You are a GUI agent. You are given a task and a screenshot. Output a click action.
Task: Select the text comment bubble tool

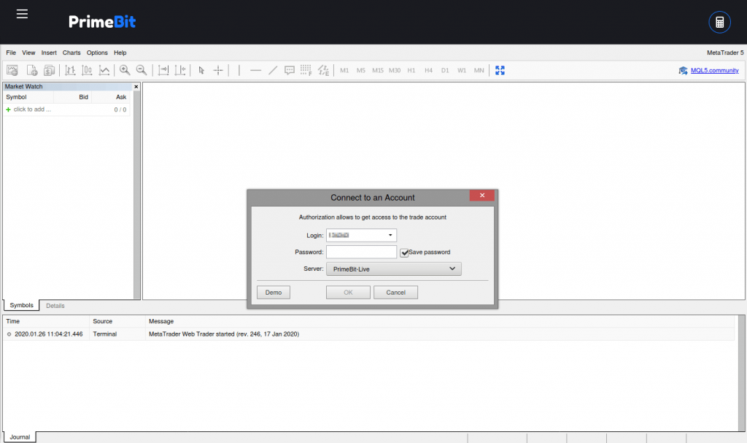pos(289,71)
